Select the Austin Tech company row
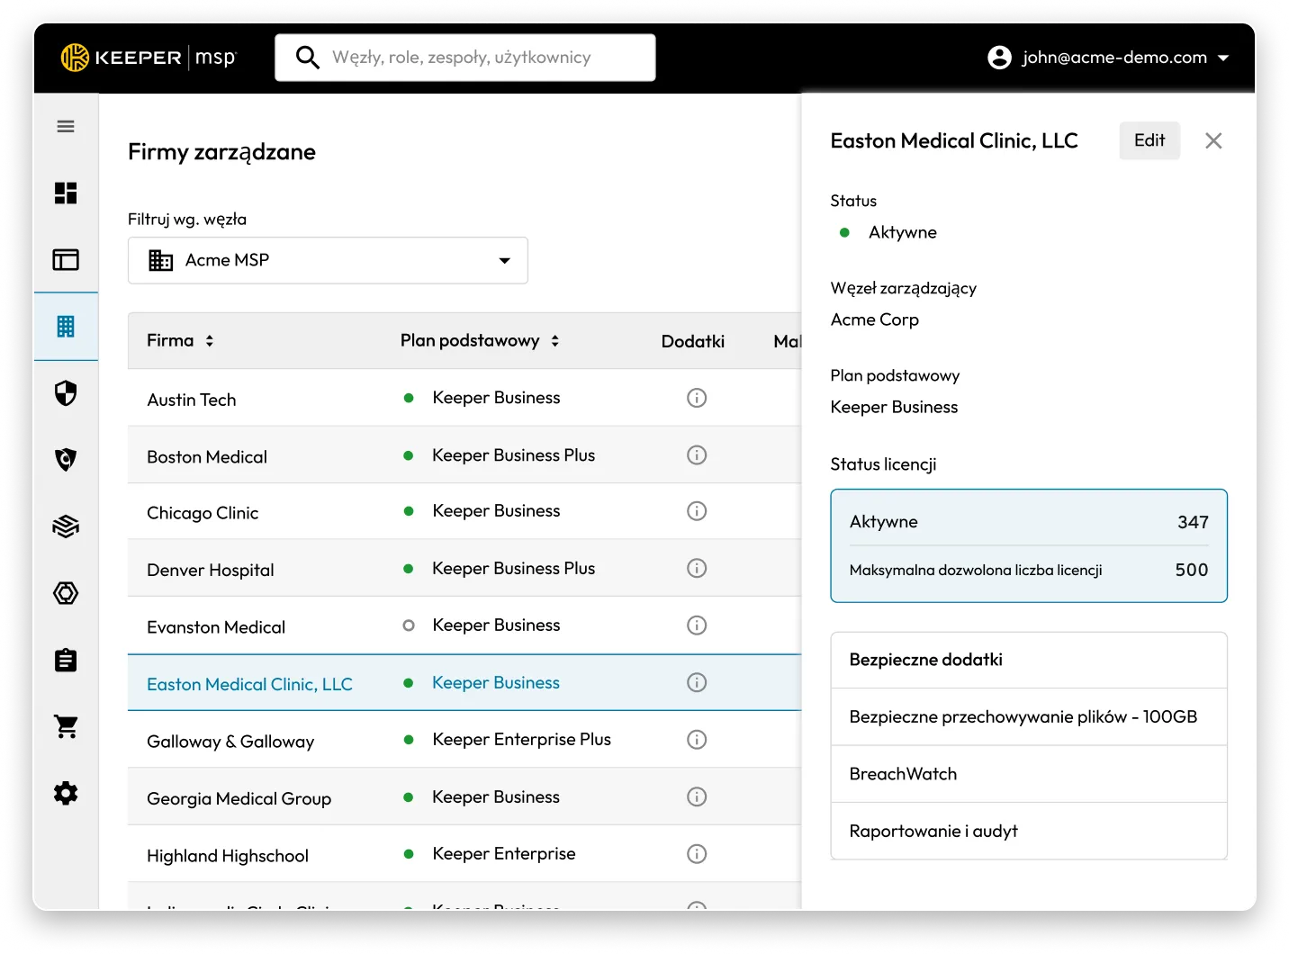This screenshot has width=1289, height=954. tap(464, 398)
